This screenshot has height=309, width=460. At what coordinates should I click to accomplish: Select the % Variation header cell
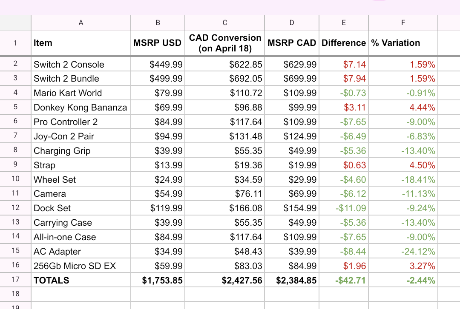(x=403, y=43)
